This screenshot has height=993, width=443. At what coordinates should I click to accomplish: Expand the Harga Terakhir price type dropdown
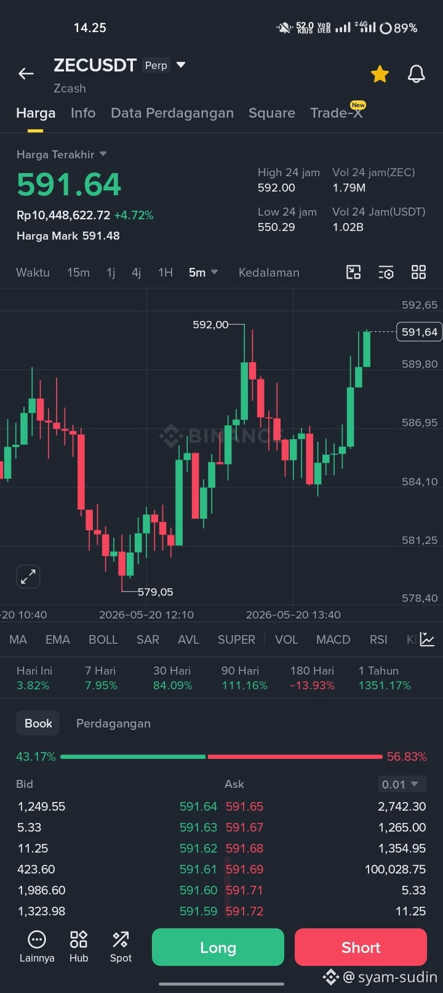click(x=103, y=154)
